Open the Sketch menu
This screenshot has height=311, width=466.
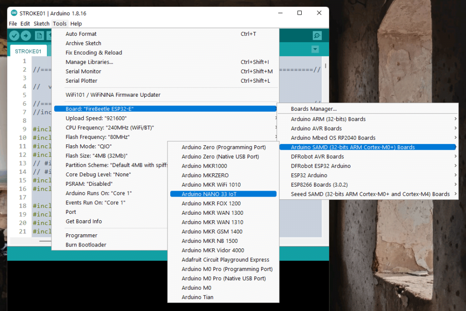pyautogui.click(x=41, y=24)
